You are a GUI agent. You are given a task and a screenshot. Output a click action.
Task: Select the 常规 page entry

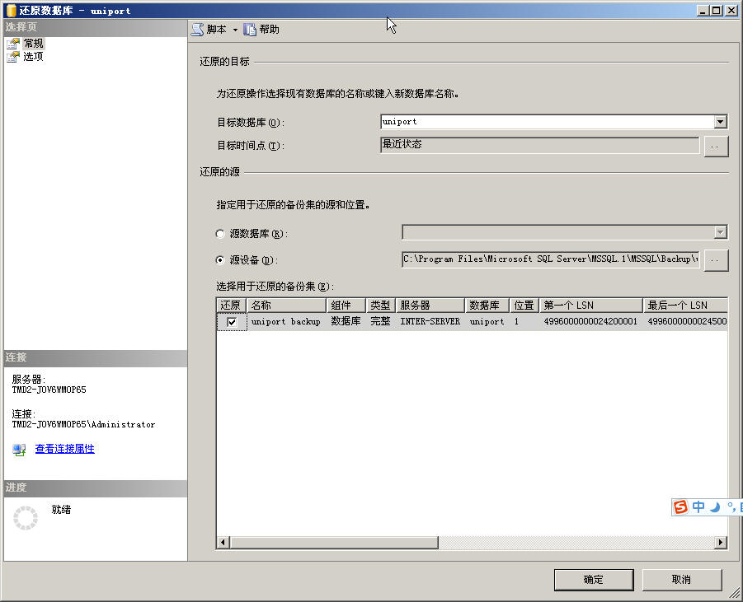coord(33,43)
